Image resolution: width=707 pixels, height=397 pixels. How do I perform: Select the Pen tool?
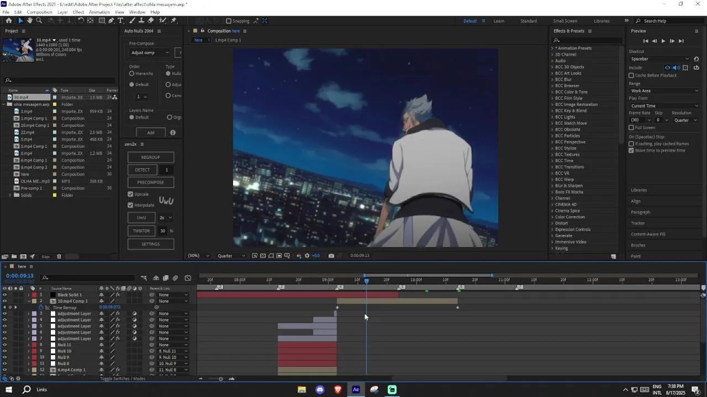(111, 21)
